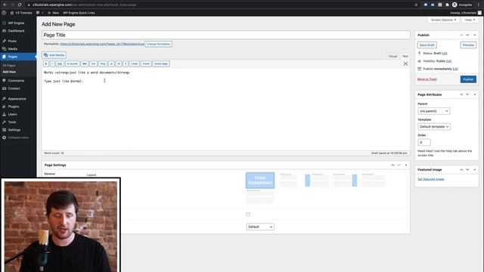Tick the checkbox in Page Settings
The image size is (484, 272).
click(248, 214)
